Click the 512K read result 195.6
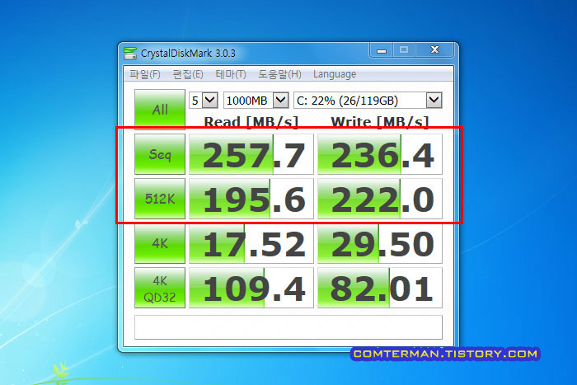The height and width of the screenshot is (385, 577). coord(251,199)
